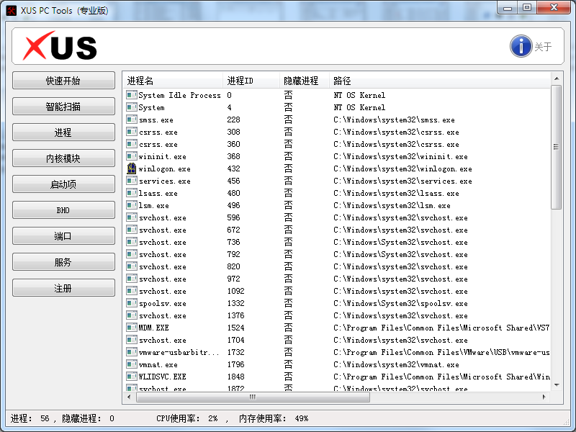Click the XUS PC Tools title bar icon
This screenshot has width=576, height=432.
(x=11, y=10)
